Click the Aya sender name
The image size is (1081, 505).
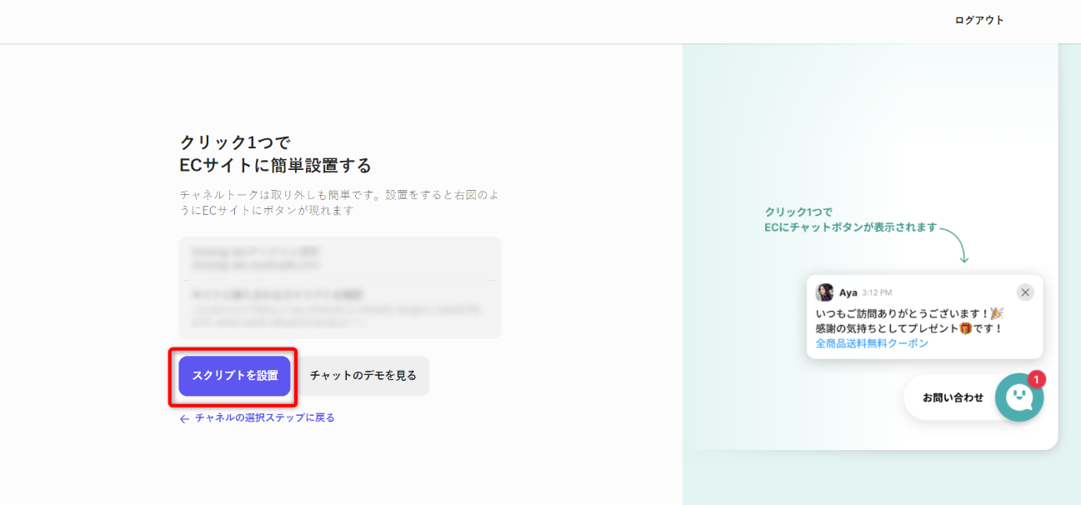click(848, 292)
